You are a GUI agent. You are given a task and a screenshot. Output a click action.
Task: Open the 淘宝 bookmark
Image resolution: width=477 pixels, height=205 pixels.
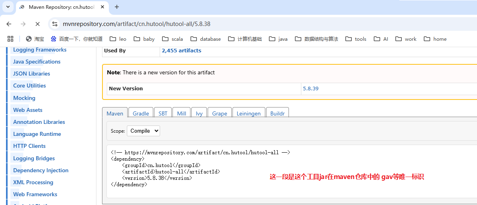click(x=35, y=39)
